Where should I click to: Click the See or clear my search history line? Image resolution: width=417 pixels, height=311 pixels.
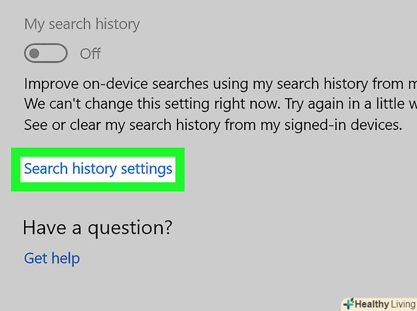click(x=212, y=124)
